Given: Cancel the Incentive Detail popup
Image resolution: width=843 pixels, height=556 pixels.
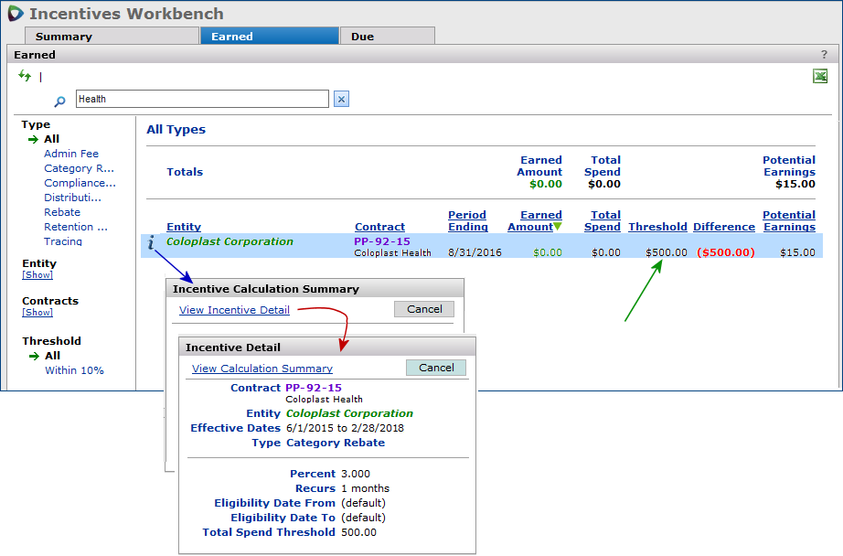Looking at the screenshot, I should pyautogui.click(x=436, y=368).
